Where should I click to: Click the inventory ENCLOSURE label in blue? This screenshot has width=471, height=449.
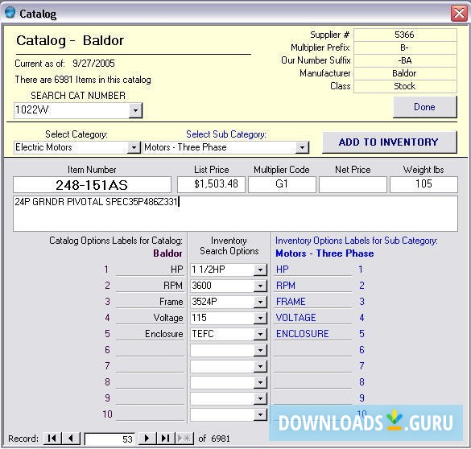click(x=302, y=334)
